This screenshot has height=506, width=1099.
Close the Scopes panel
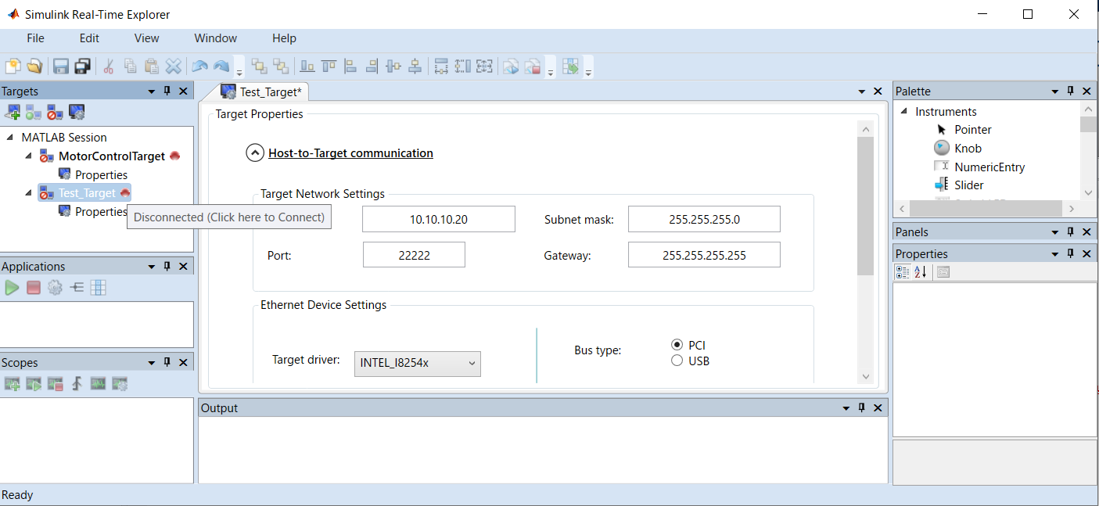183,363
